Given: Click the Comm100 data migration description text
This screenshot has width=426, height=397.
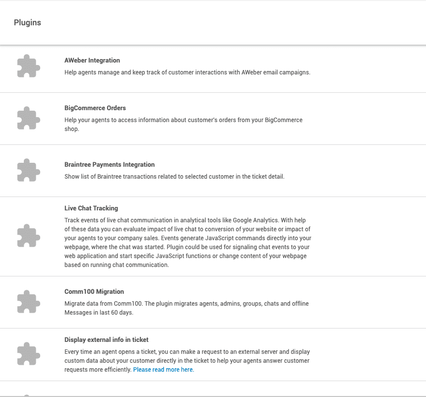Looking at the screenshot, I should [x=186, y=308].
